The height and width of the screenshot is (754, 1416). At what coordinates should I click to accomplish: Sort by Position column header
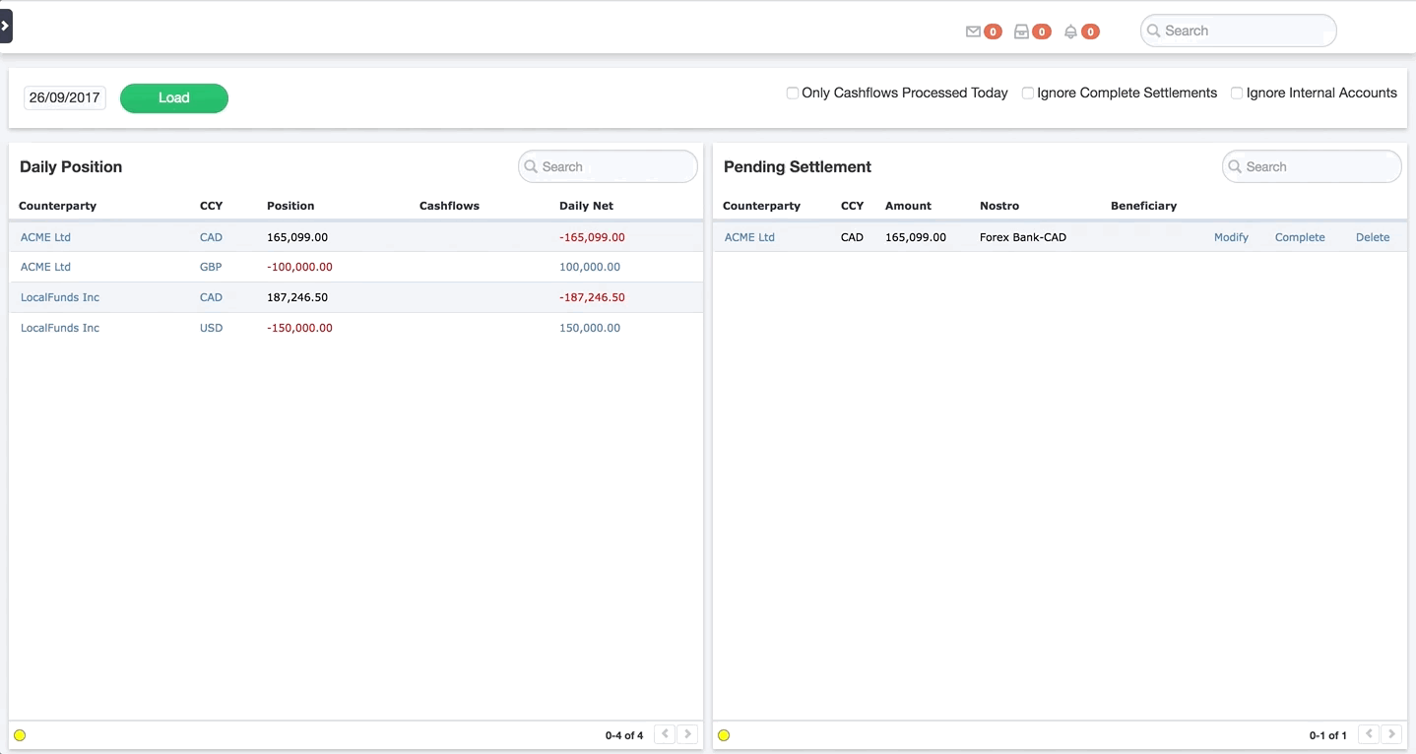tap(290, 206)
